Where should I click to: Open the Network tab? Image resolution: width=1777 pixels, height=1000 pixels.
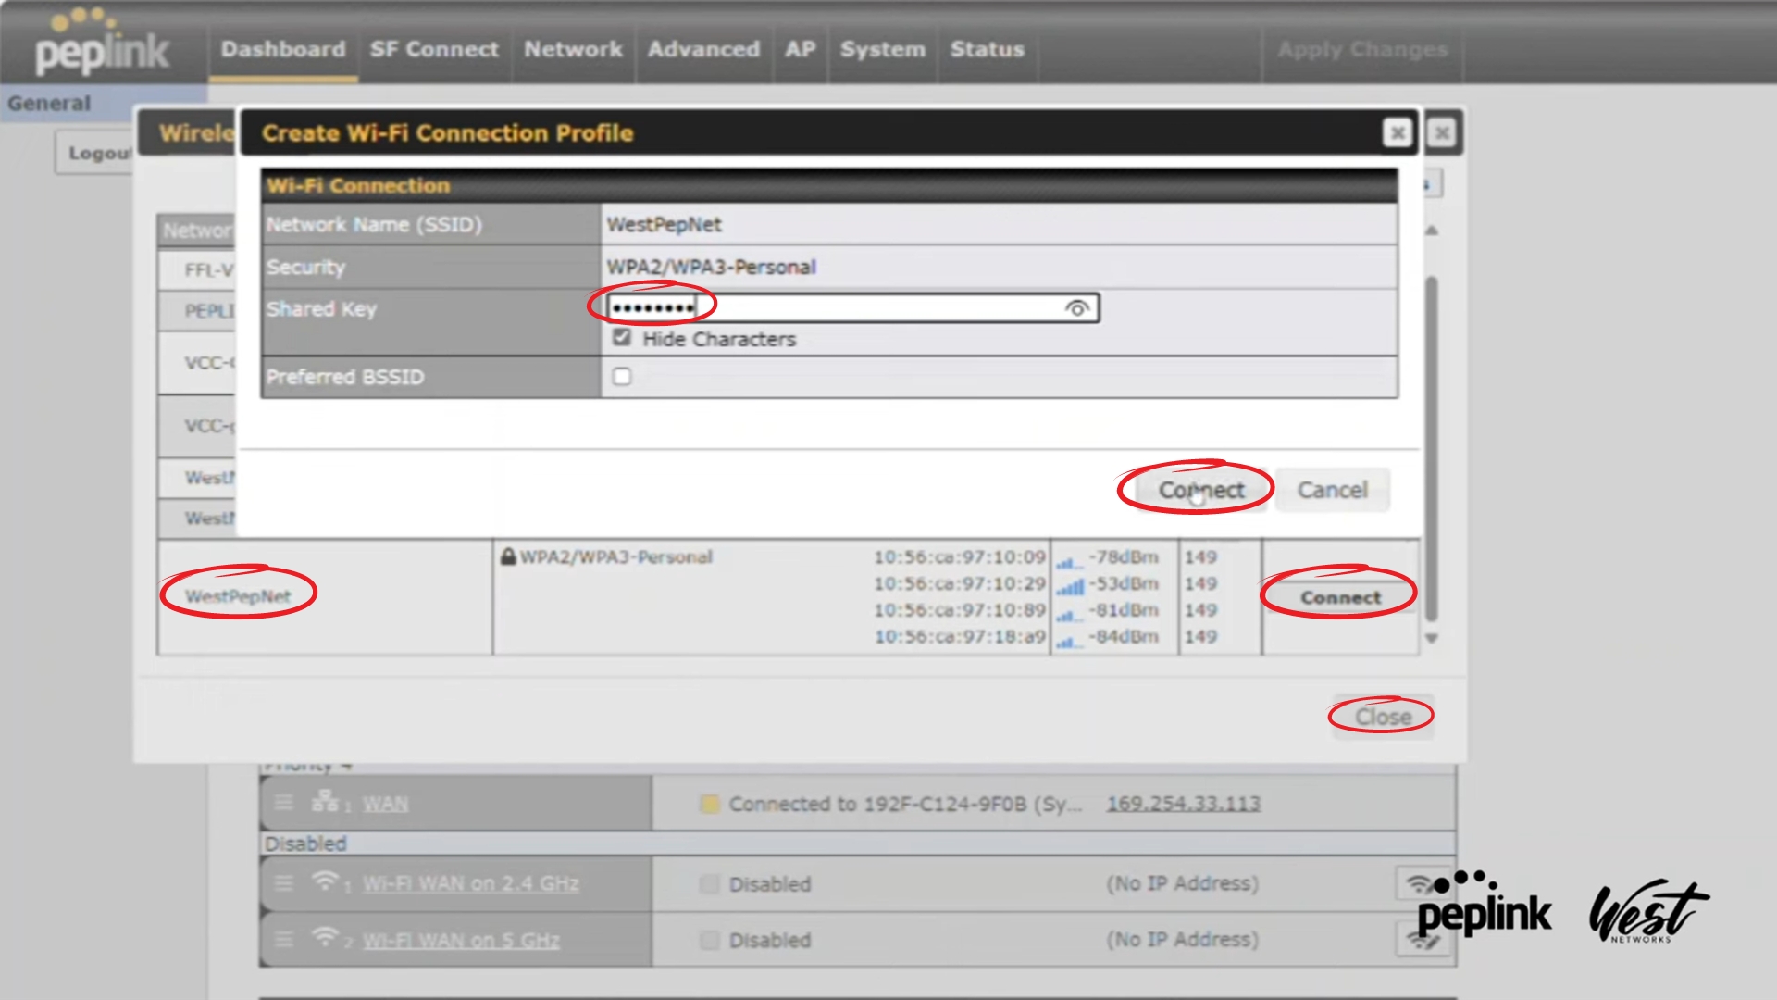[x=573, y=49]
